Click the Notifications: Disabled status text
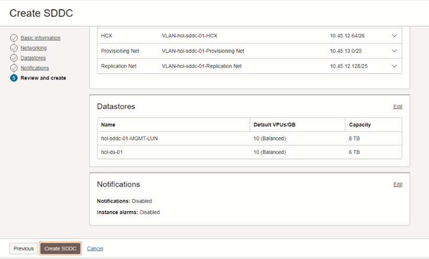 [x=125, y=201]
